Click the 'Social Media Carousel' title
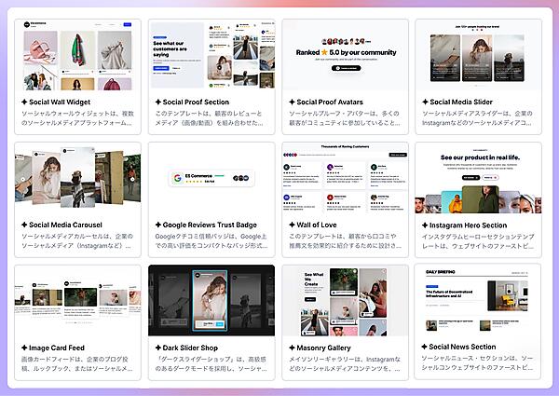 click(65, 225)
